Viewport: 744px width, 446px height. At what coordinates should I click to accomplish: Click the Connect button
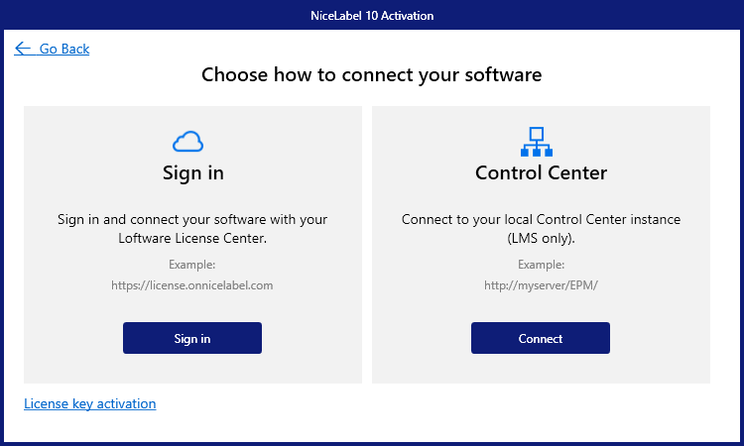tap(541, 338)
